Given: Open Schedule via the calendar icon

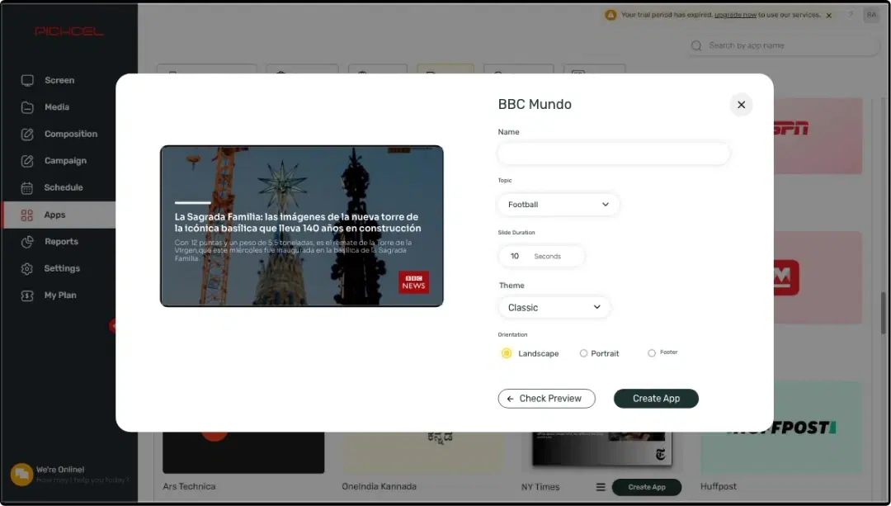Looking at the screenshot, I should [x=27, y=187].
